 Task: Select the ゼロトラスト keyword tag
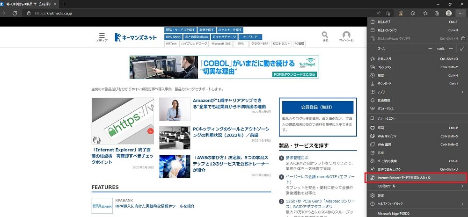coord(281,44)
